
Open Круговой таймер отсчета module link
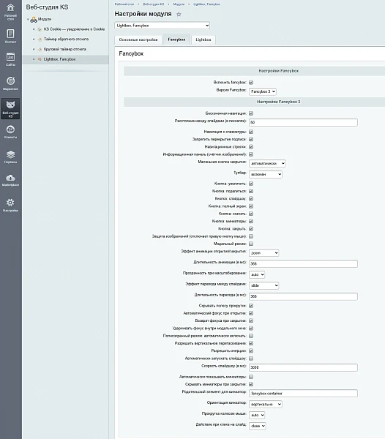(64, 49)
